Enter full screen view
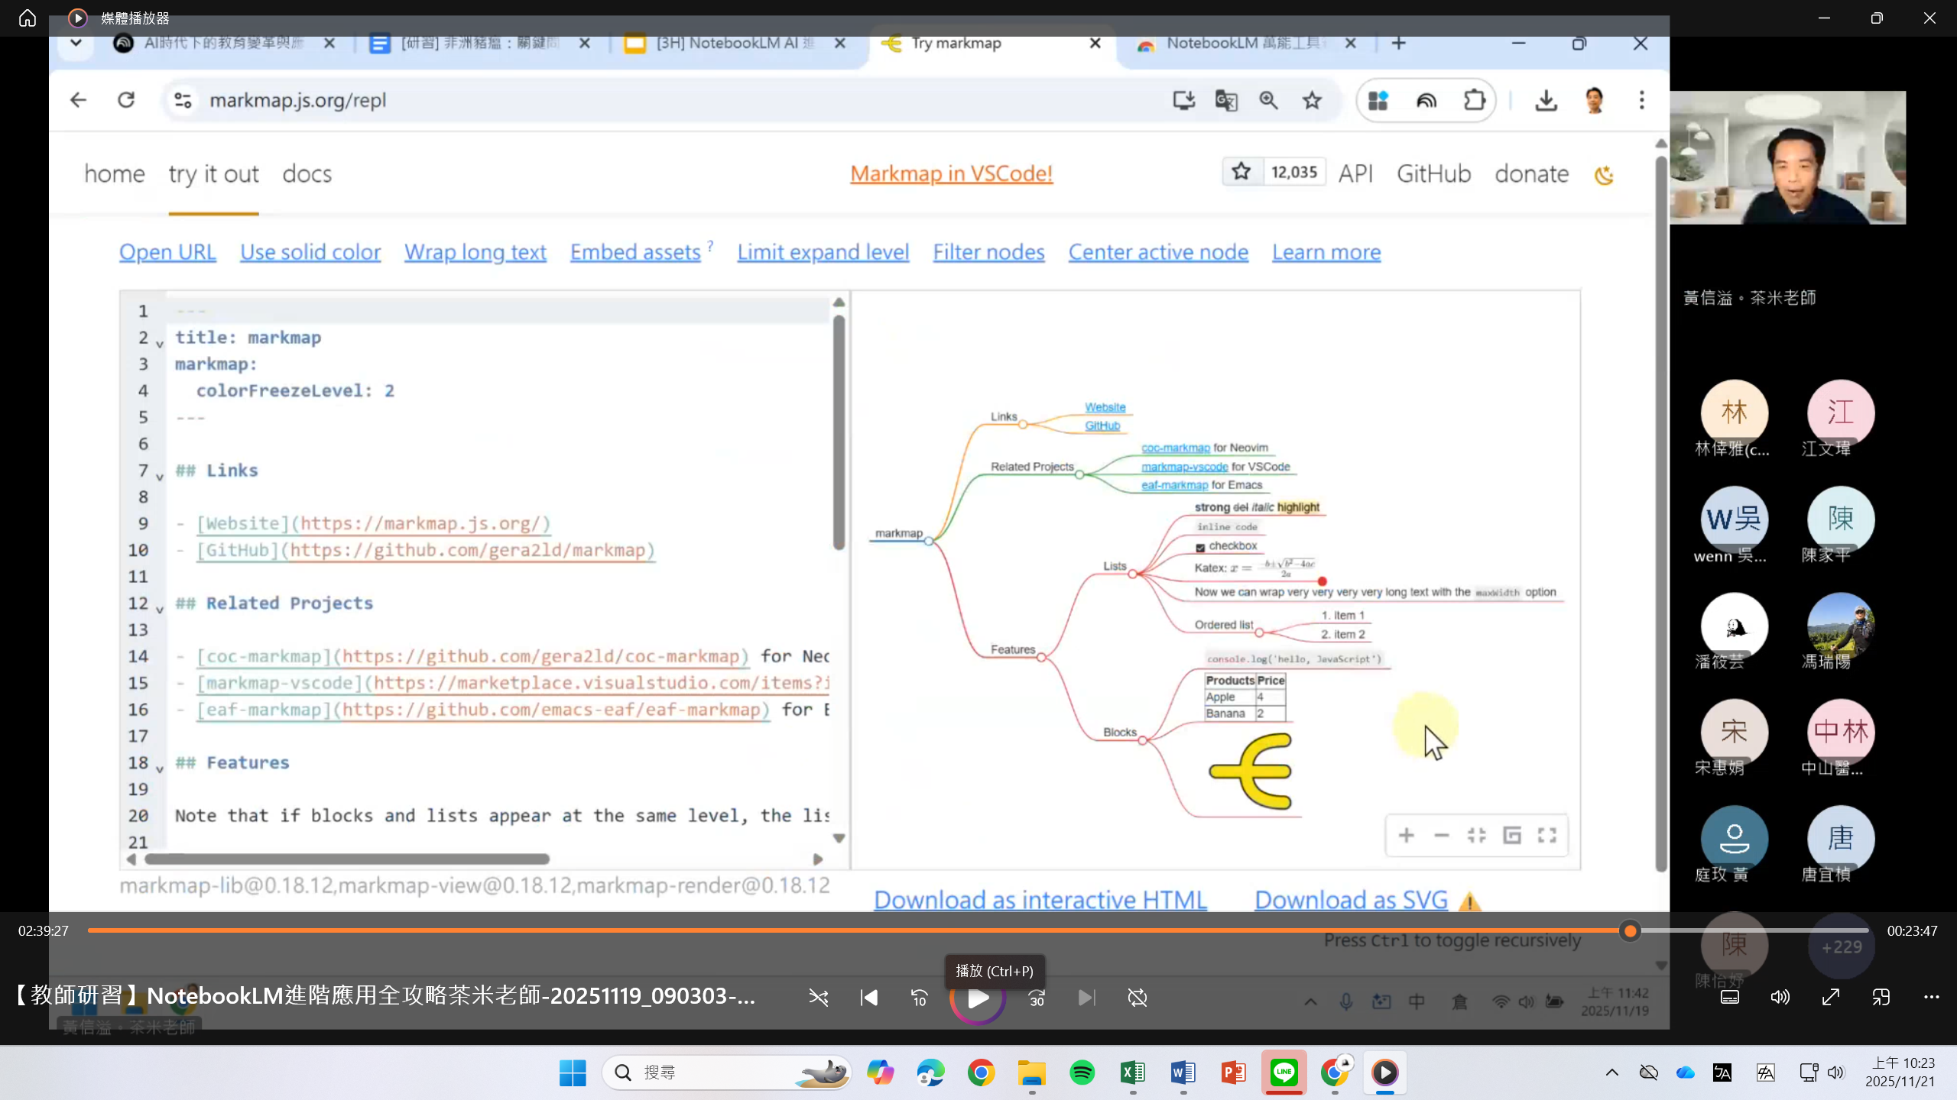Image resolution: width=1957 pixels, height=1100 pixels. click(1831, 997)
